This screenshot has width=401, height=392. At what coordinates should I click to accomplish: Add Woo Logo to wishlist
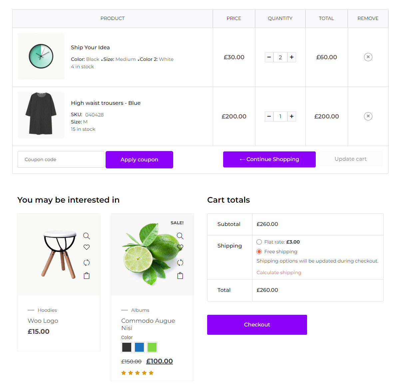click(x=87, y=247)
